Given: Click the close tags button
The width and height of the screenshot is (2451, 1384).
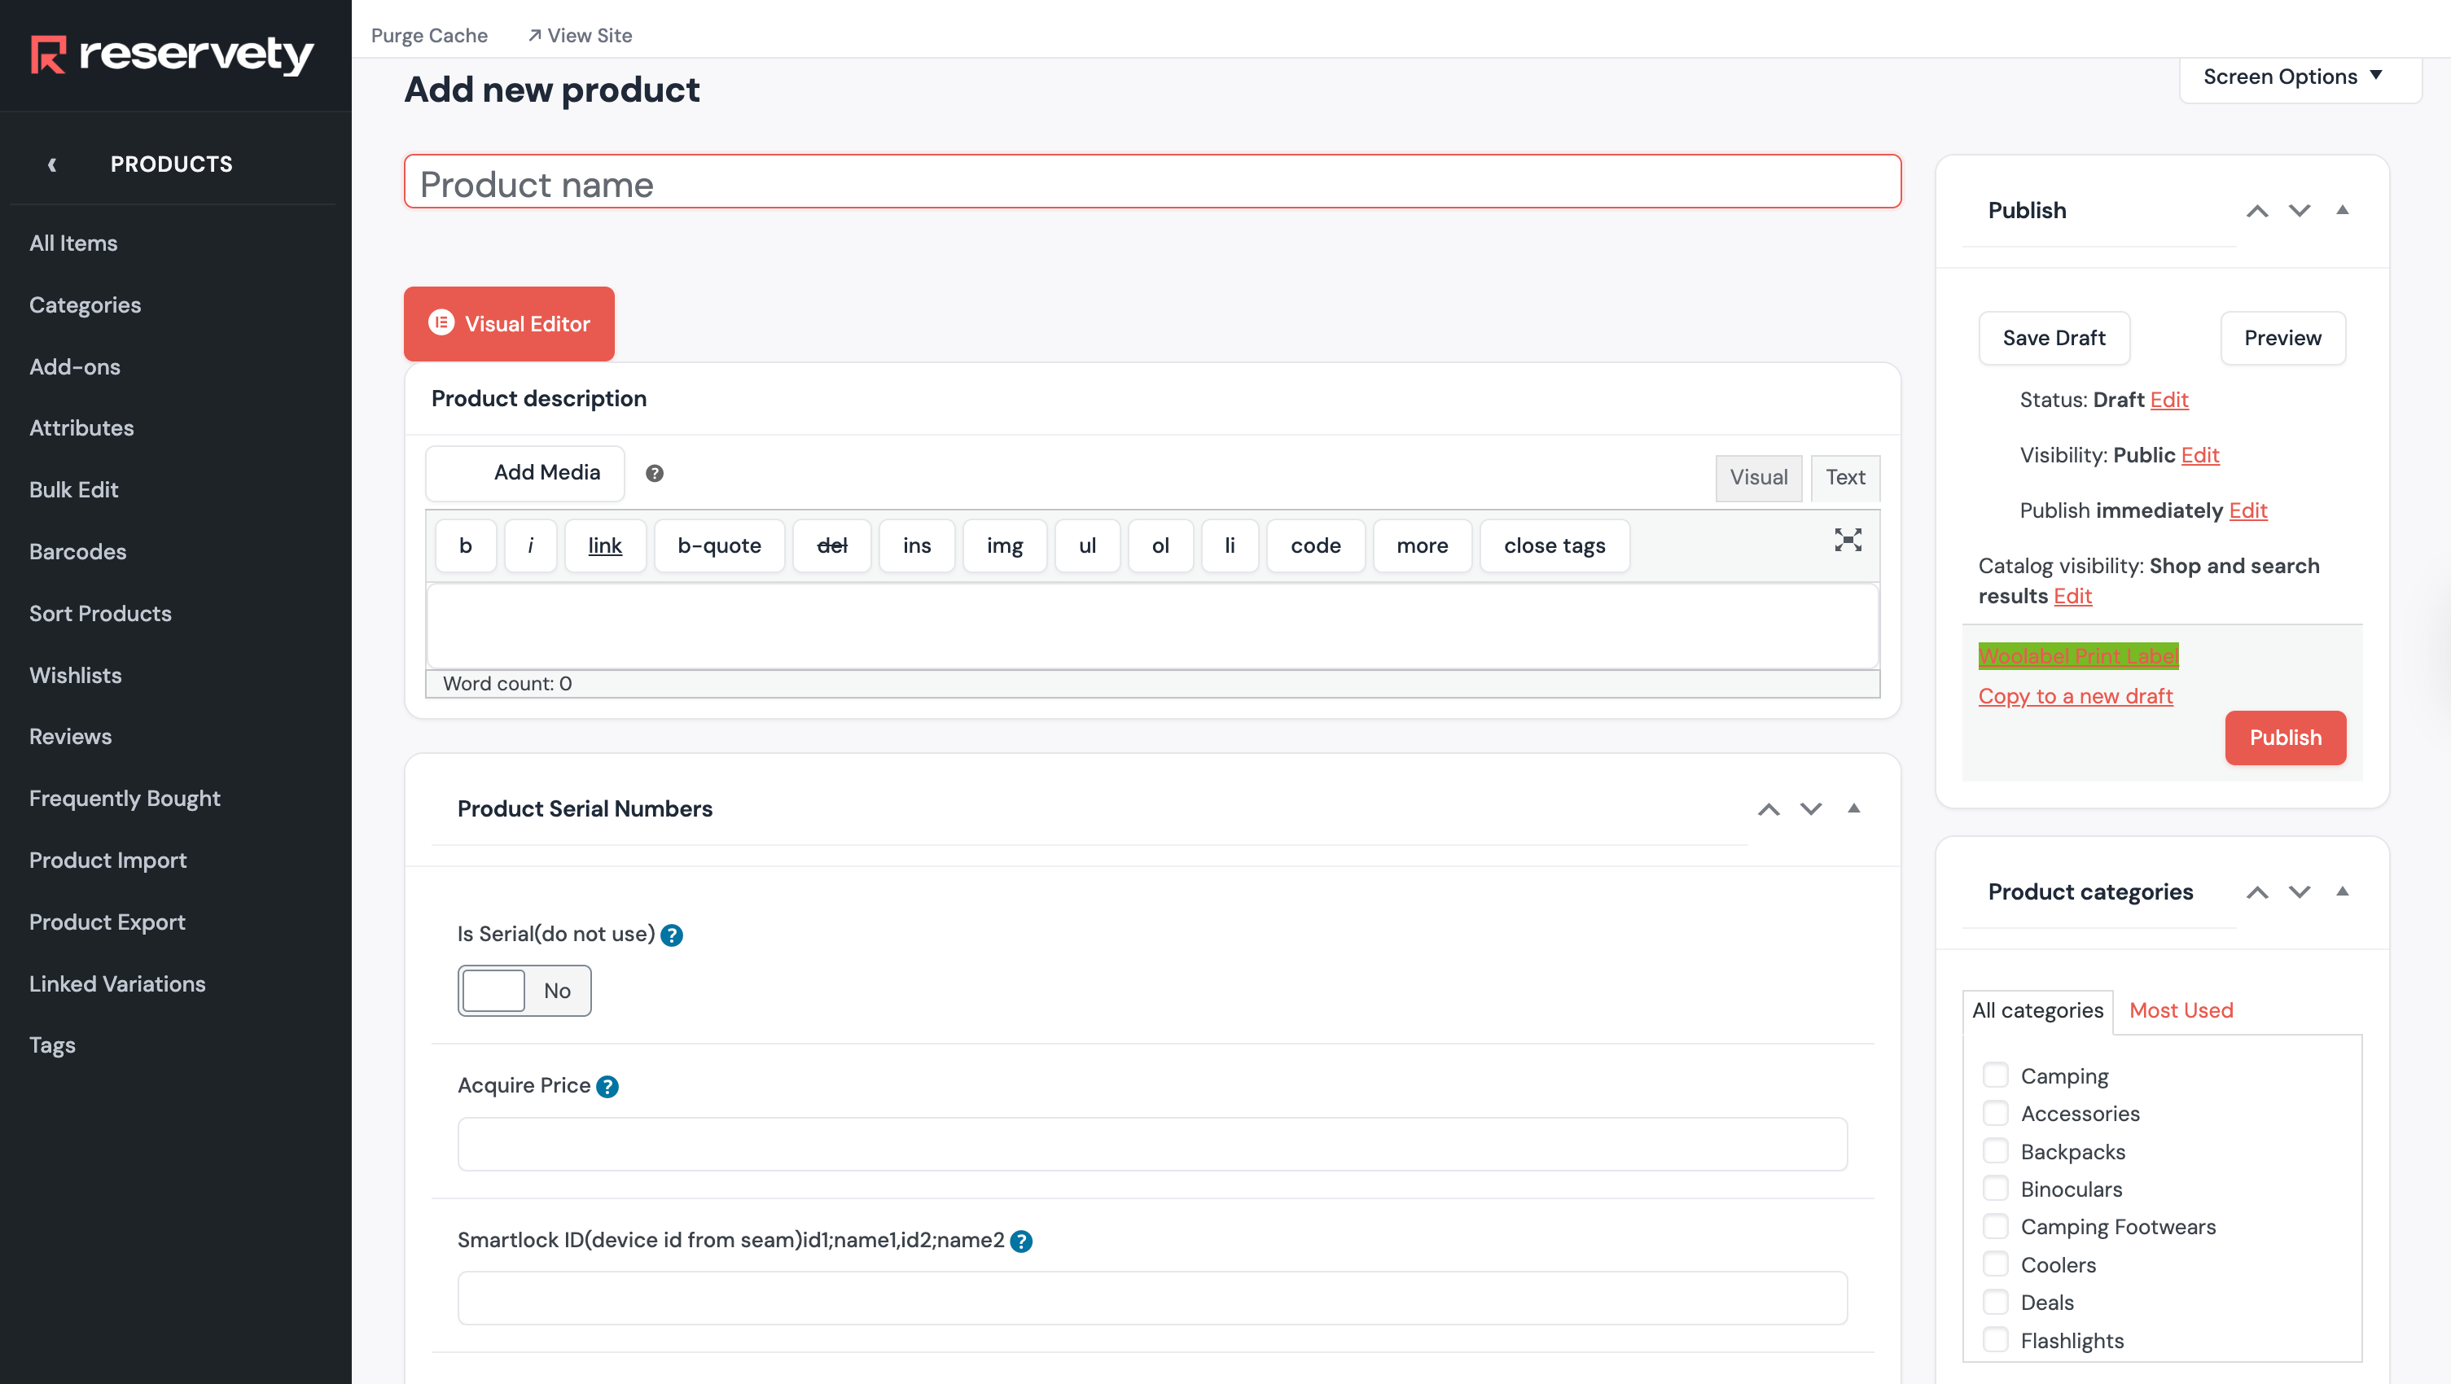Looking at the screenshot, I should click(x=1554, y=546).
